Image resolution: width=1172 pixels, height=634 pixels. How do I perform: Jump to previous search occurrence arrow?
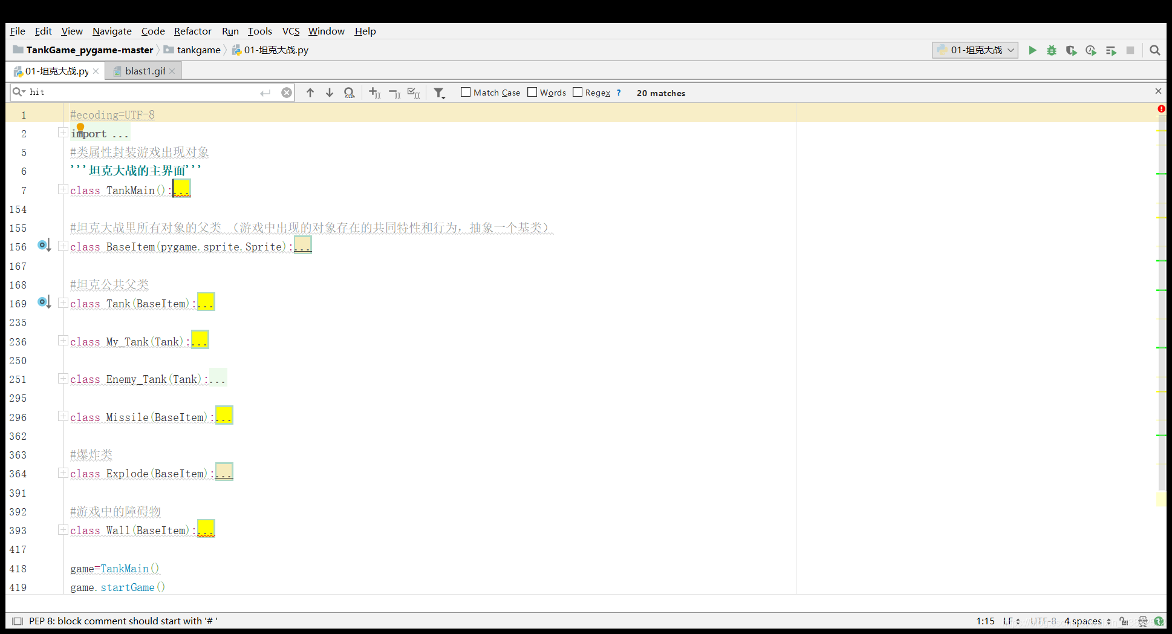click(310, 93)
